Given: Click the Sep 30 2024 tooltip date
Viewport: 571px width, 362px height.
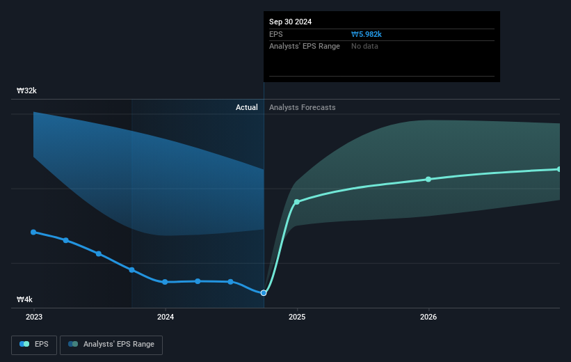Looking at the screenshot, I should (290, 22).
